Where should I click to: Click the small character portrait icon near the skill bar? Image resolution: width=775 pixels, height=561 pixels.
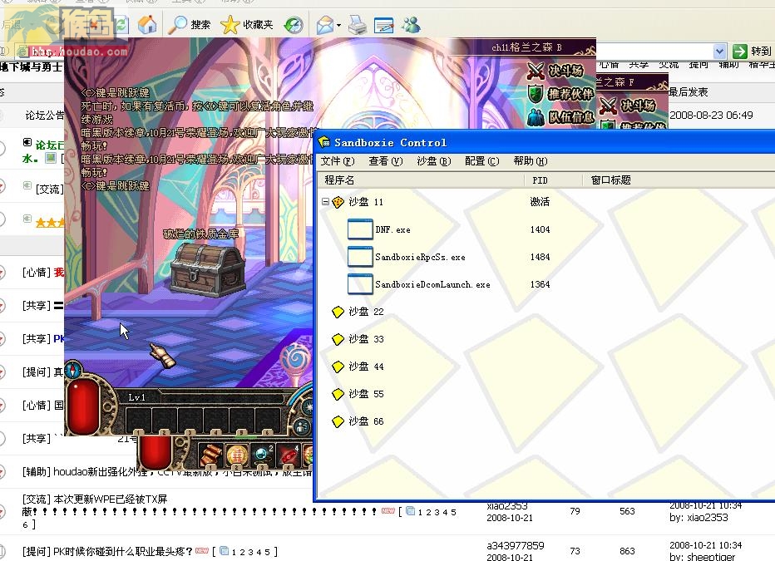click(302, 426)
